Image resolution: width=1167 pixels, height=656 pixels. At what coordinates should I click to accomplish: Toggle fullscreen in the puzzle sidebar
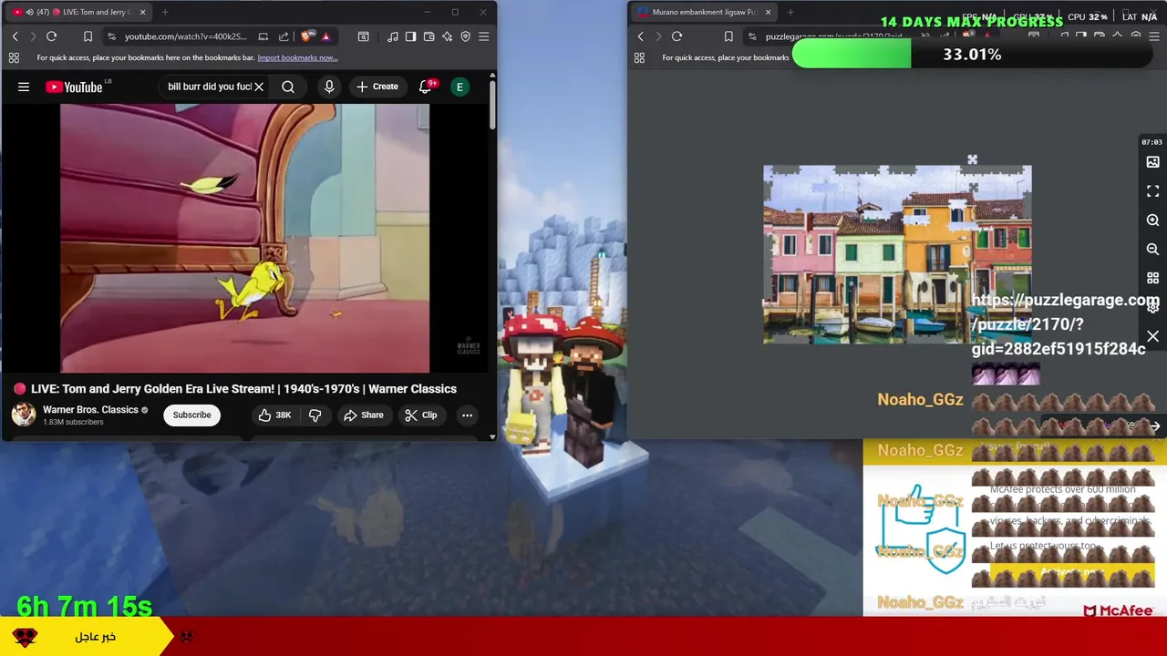tap(1153, 190)
